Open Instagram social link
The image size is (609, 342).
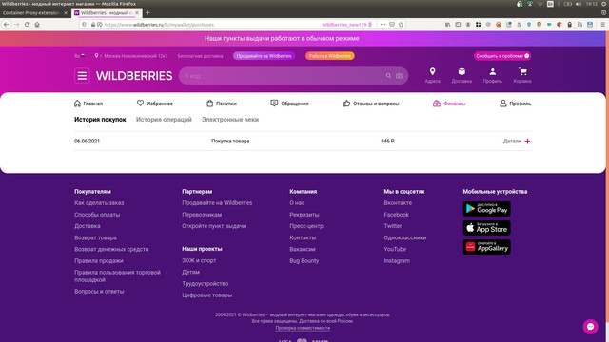[x=397, y=261]
